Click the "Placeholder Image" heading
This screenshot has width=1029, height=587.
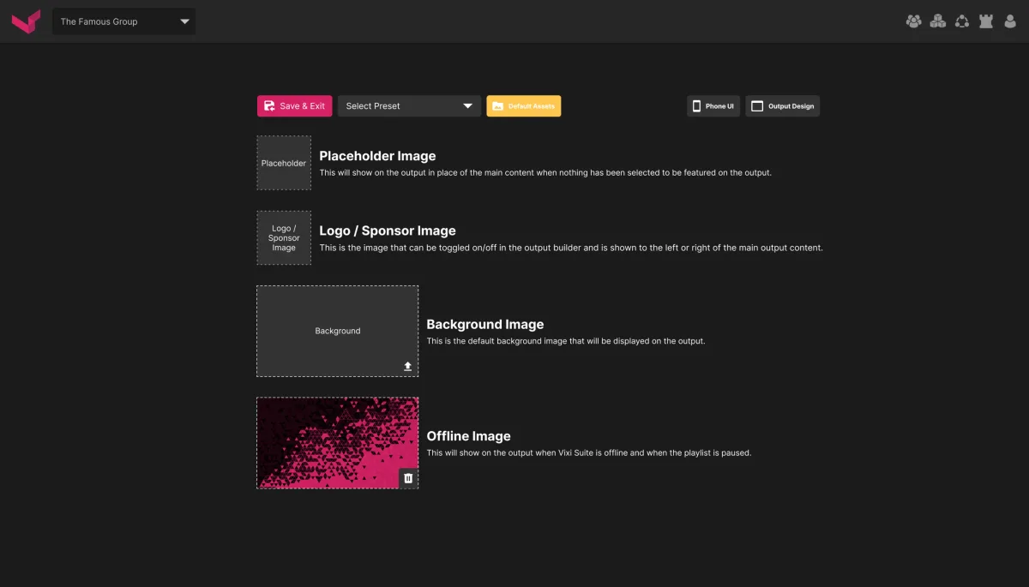(x=377, y=156)
